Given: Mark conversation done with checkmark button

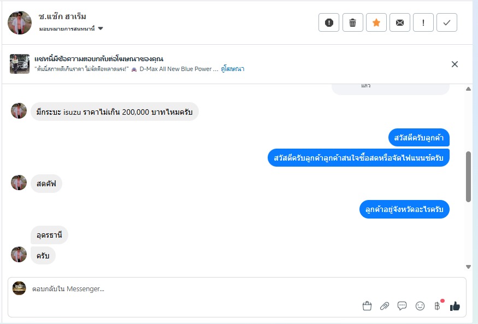Looking at the screenshot, I should click(x=447, y=22).
